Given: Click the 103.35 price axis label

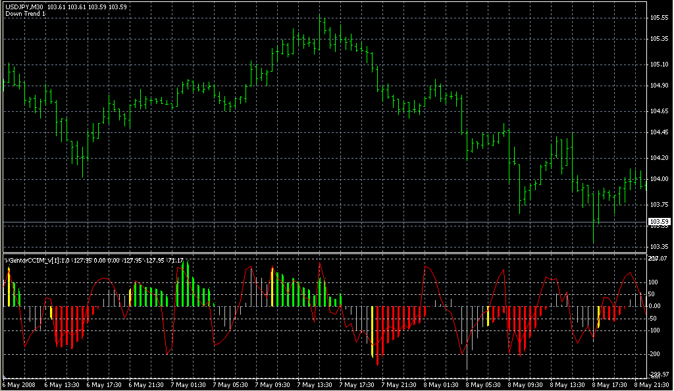Looking at the screenshot, I should pyautogui.click(x=659, y=247).
